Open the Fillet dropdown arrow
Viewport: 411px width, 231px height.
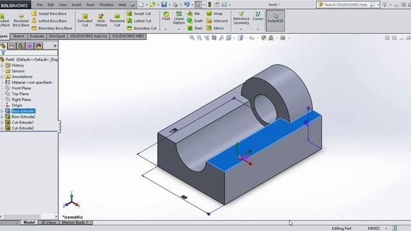[x=166, y=30]
